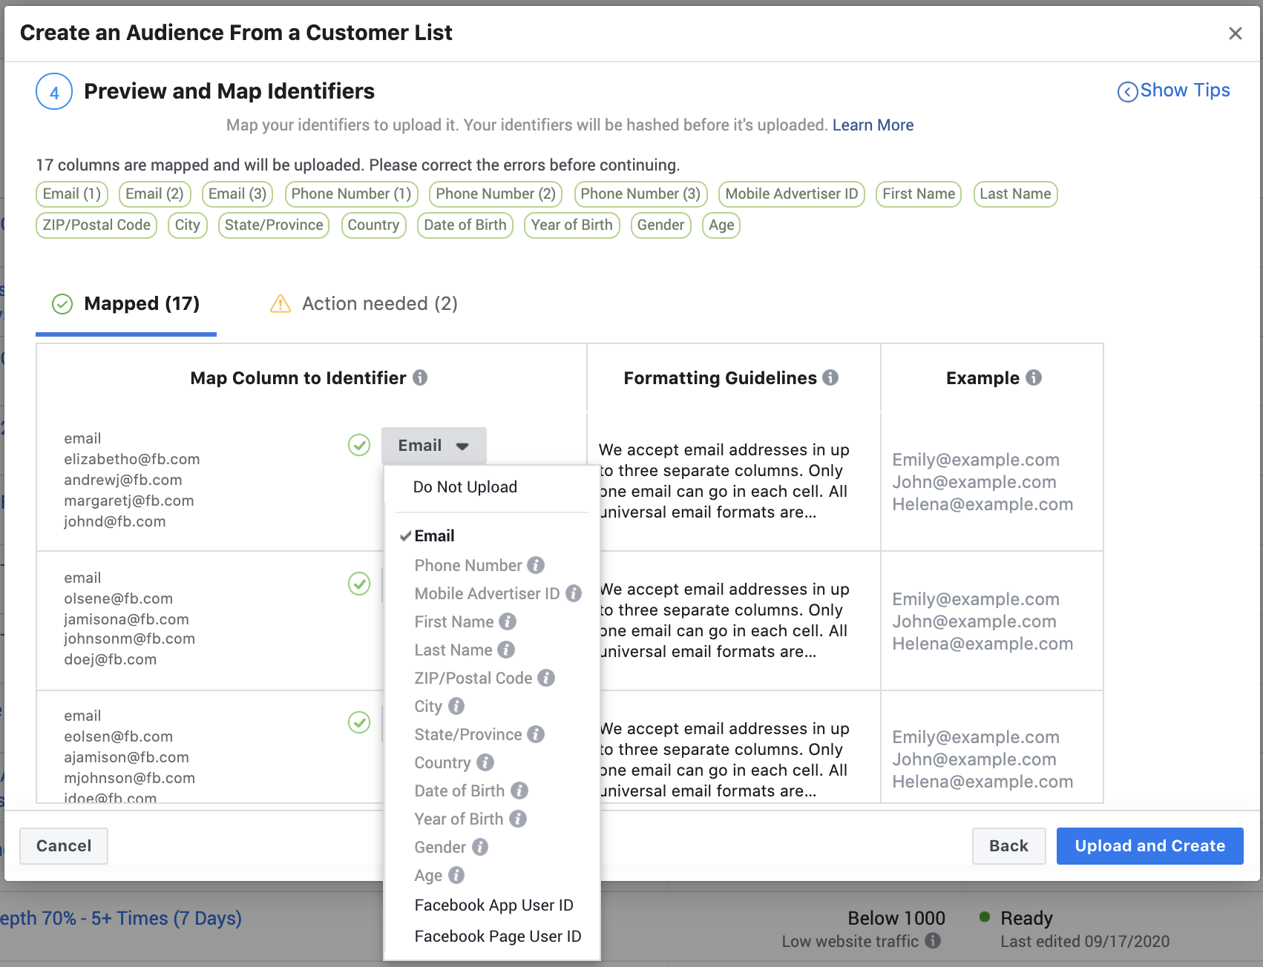Click the Year of Birth tag
The image size is (1263, 967).
pos(571,225)
